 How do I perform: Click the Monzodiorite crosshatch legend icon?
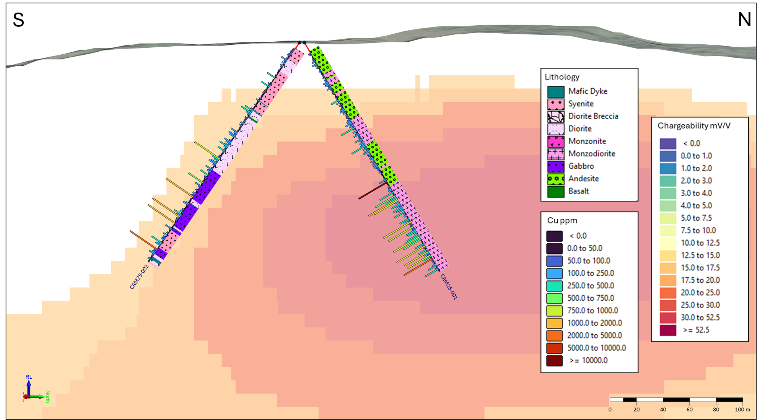point(556,154)
